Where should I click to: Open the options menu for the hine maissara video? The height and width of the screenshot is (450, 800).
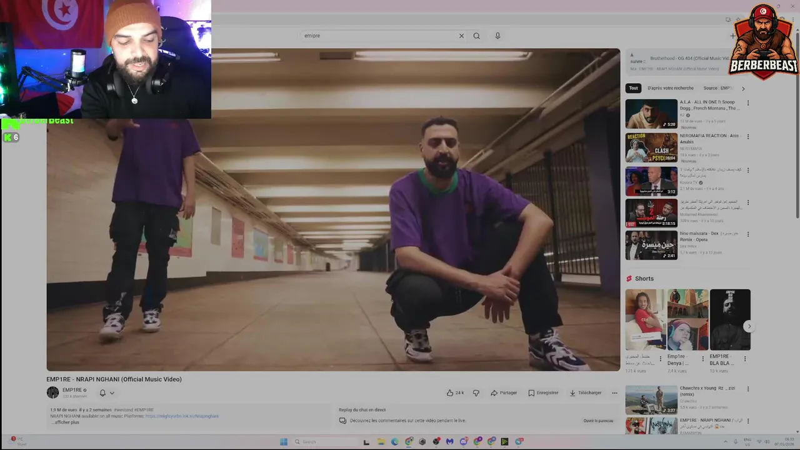(747, 234)
